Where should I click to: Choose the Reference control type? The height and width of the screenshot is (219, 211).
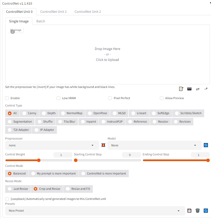(x=137, y=122)
